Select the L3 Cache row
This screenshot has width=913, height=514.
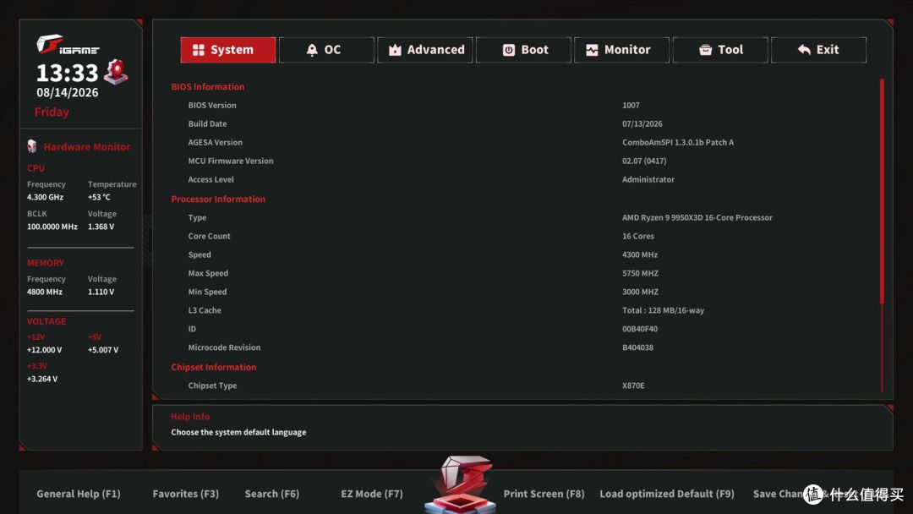(522, 311)
